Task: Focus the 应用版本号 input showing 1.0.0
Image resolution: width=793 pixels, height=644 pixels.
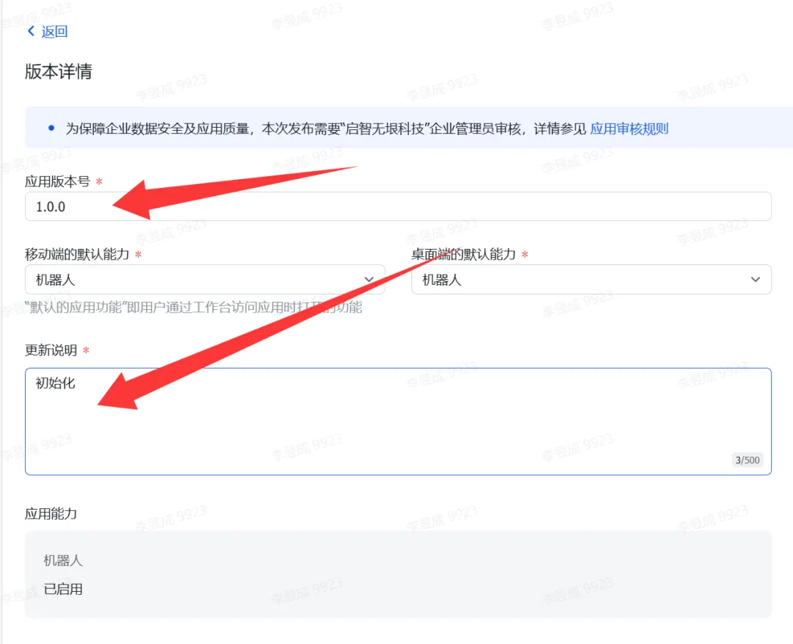Action: pyautogui.click(x=398, y=206)
